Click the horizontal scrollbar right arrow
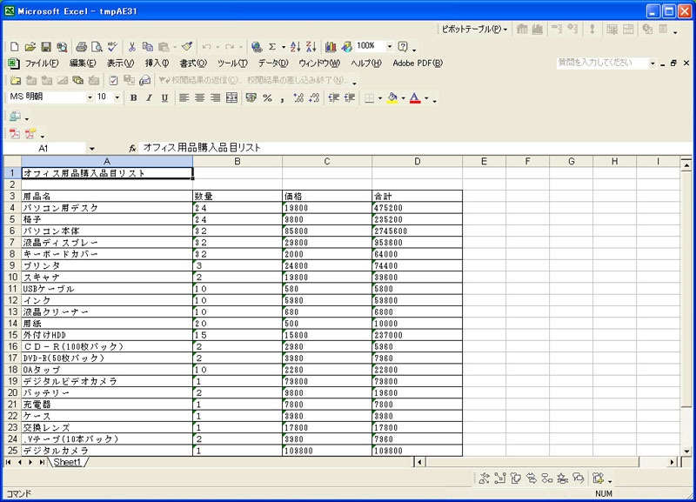696x502 pixels. (672, 462)
